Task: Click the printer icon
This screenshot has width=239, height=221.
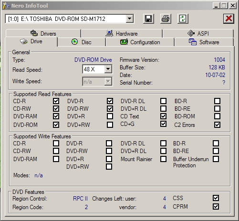Action: click(166, 19)
